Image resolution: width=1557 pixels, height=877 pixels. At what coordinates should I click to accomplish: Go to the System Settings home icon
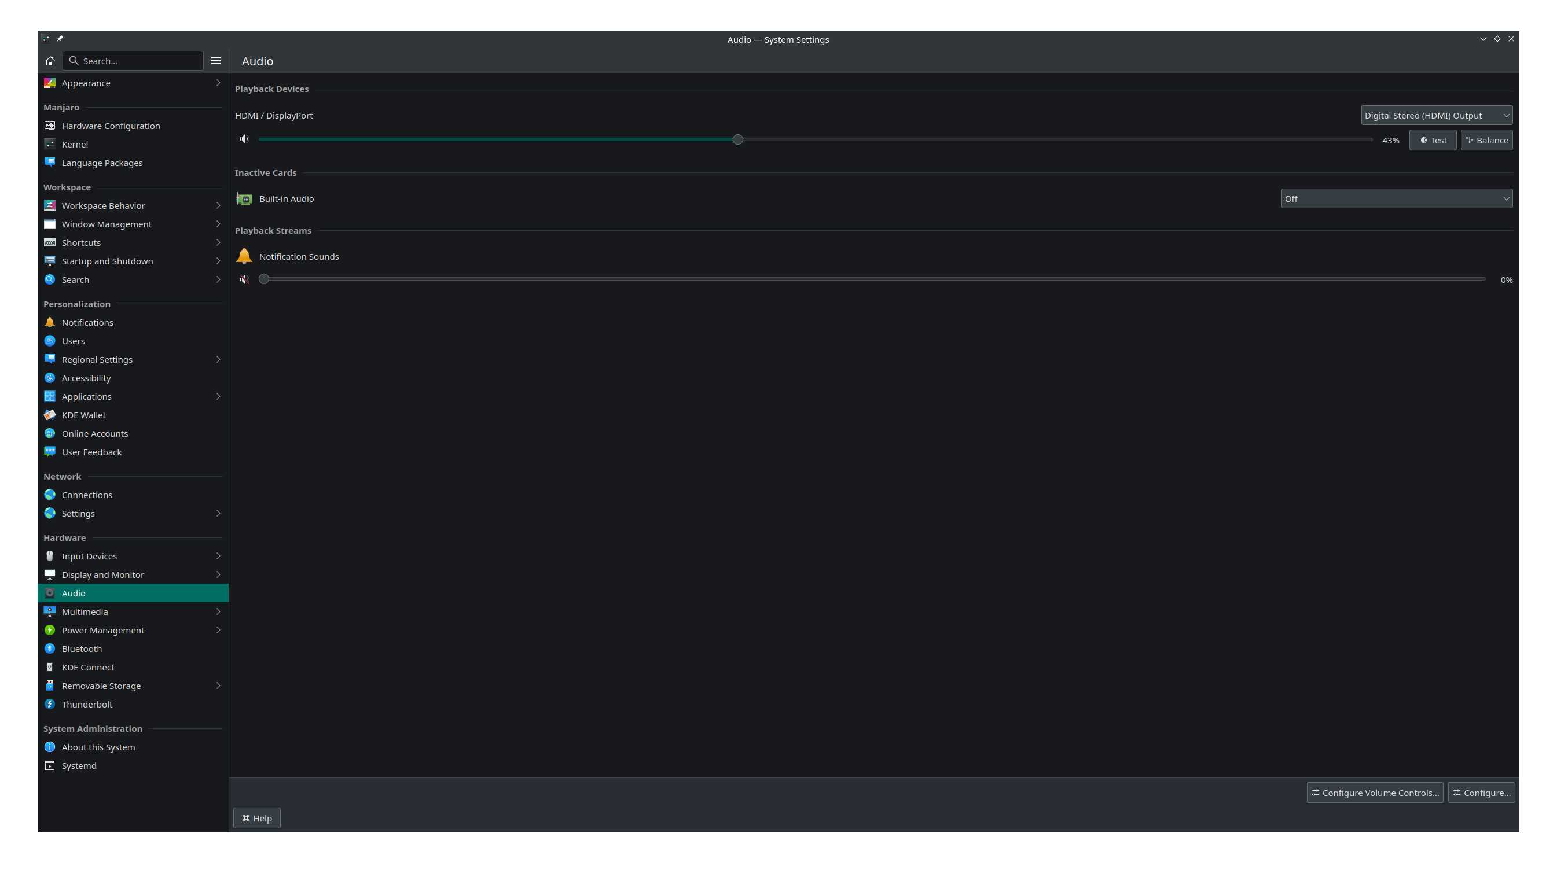(x=50, y=61)
